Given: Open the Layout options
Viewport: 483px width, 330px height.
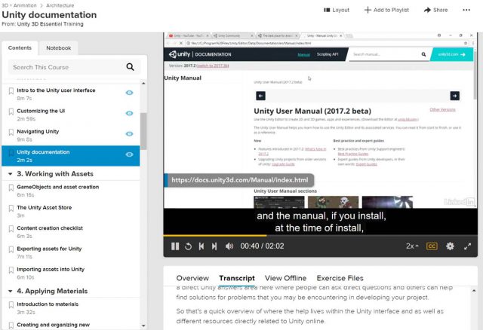Looking at the screenshot, I should [337, 10].
